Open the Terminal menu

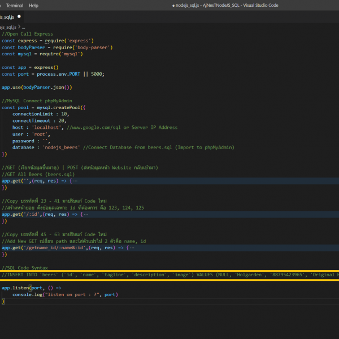(14, 5)
